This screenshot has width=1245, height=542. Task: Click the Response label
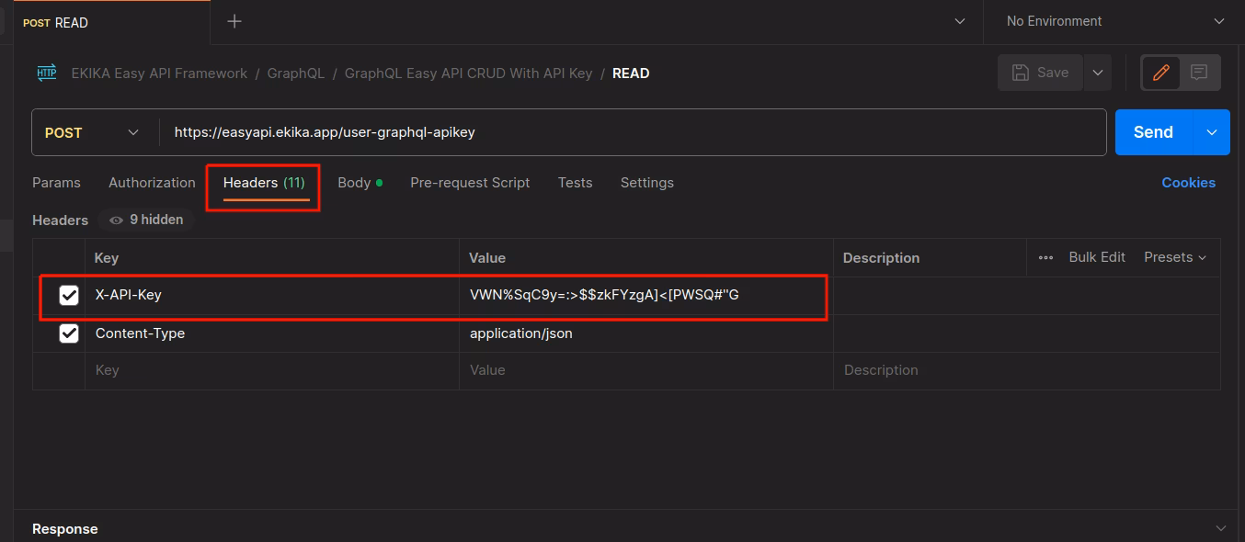tap(65, 528)
